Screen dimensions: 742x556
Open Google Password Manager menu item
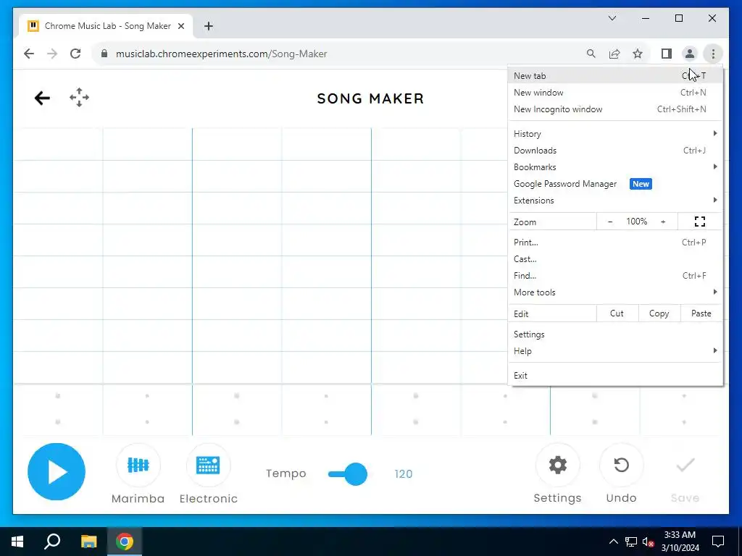pos(615,183)
